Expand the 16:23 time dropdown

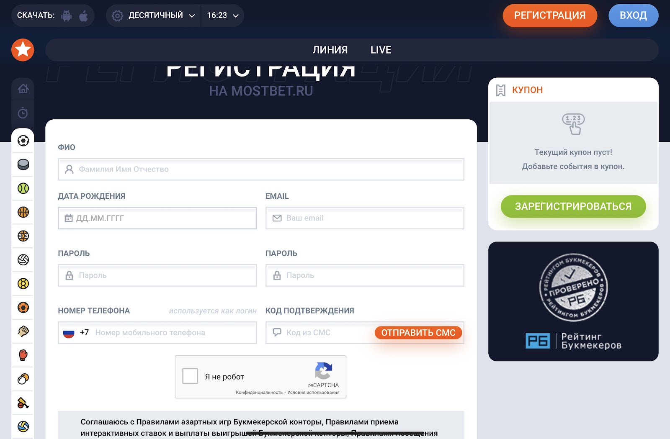[x=223, y=15]
